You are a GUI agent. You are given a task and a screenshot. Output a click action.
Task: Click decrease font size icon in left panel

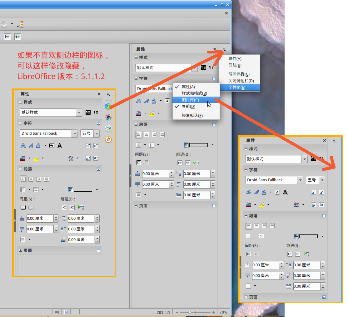click(x=96, y=146)
